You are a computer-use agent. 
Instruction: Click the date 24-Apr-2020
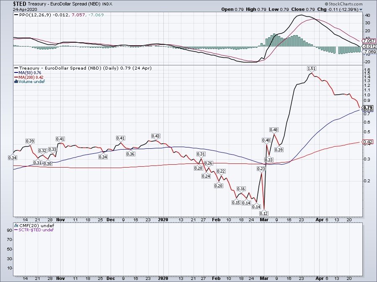coord(25,10)
